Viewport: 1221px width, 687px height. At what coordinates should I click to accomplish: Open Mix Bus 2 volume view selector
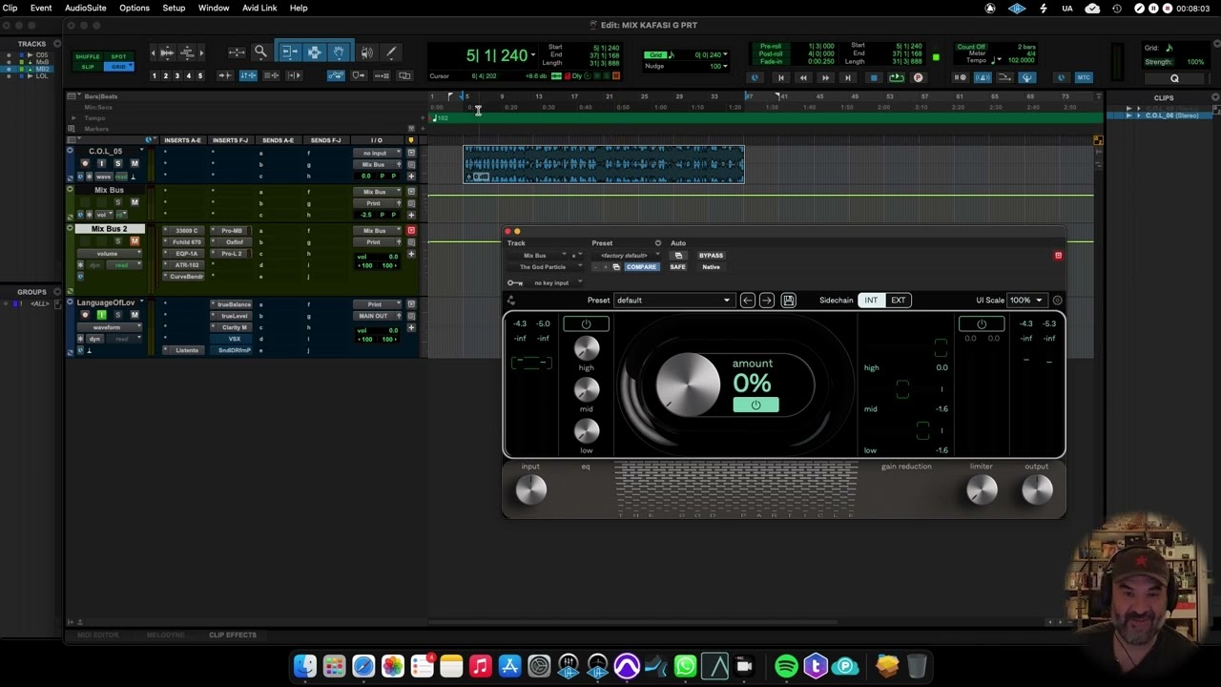click(111, 254)
